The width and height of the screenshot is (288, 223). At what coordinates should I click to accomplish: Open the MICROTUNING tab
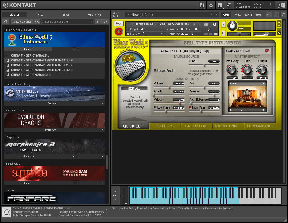[227, 126]
